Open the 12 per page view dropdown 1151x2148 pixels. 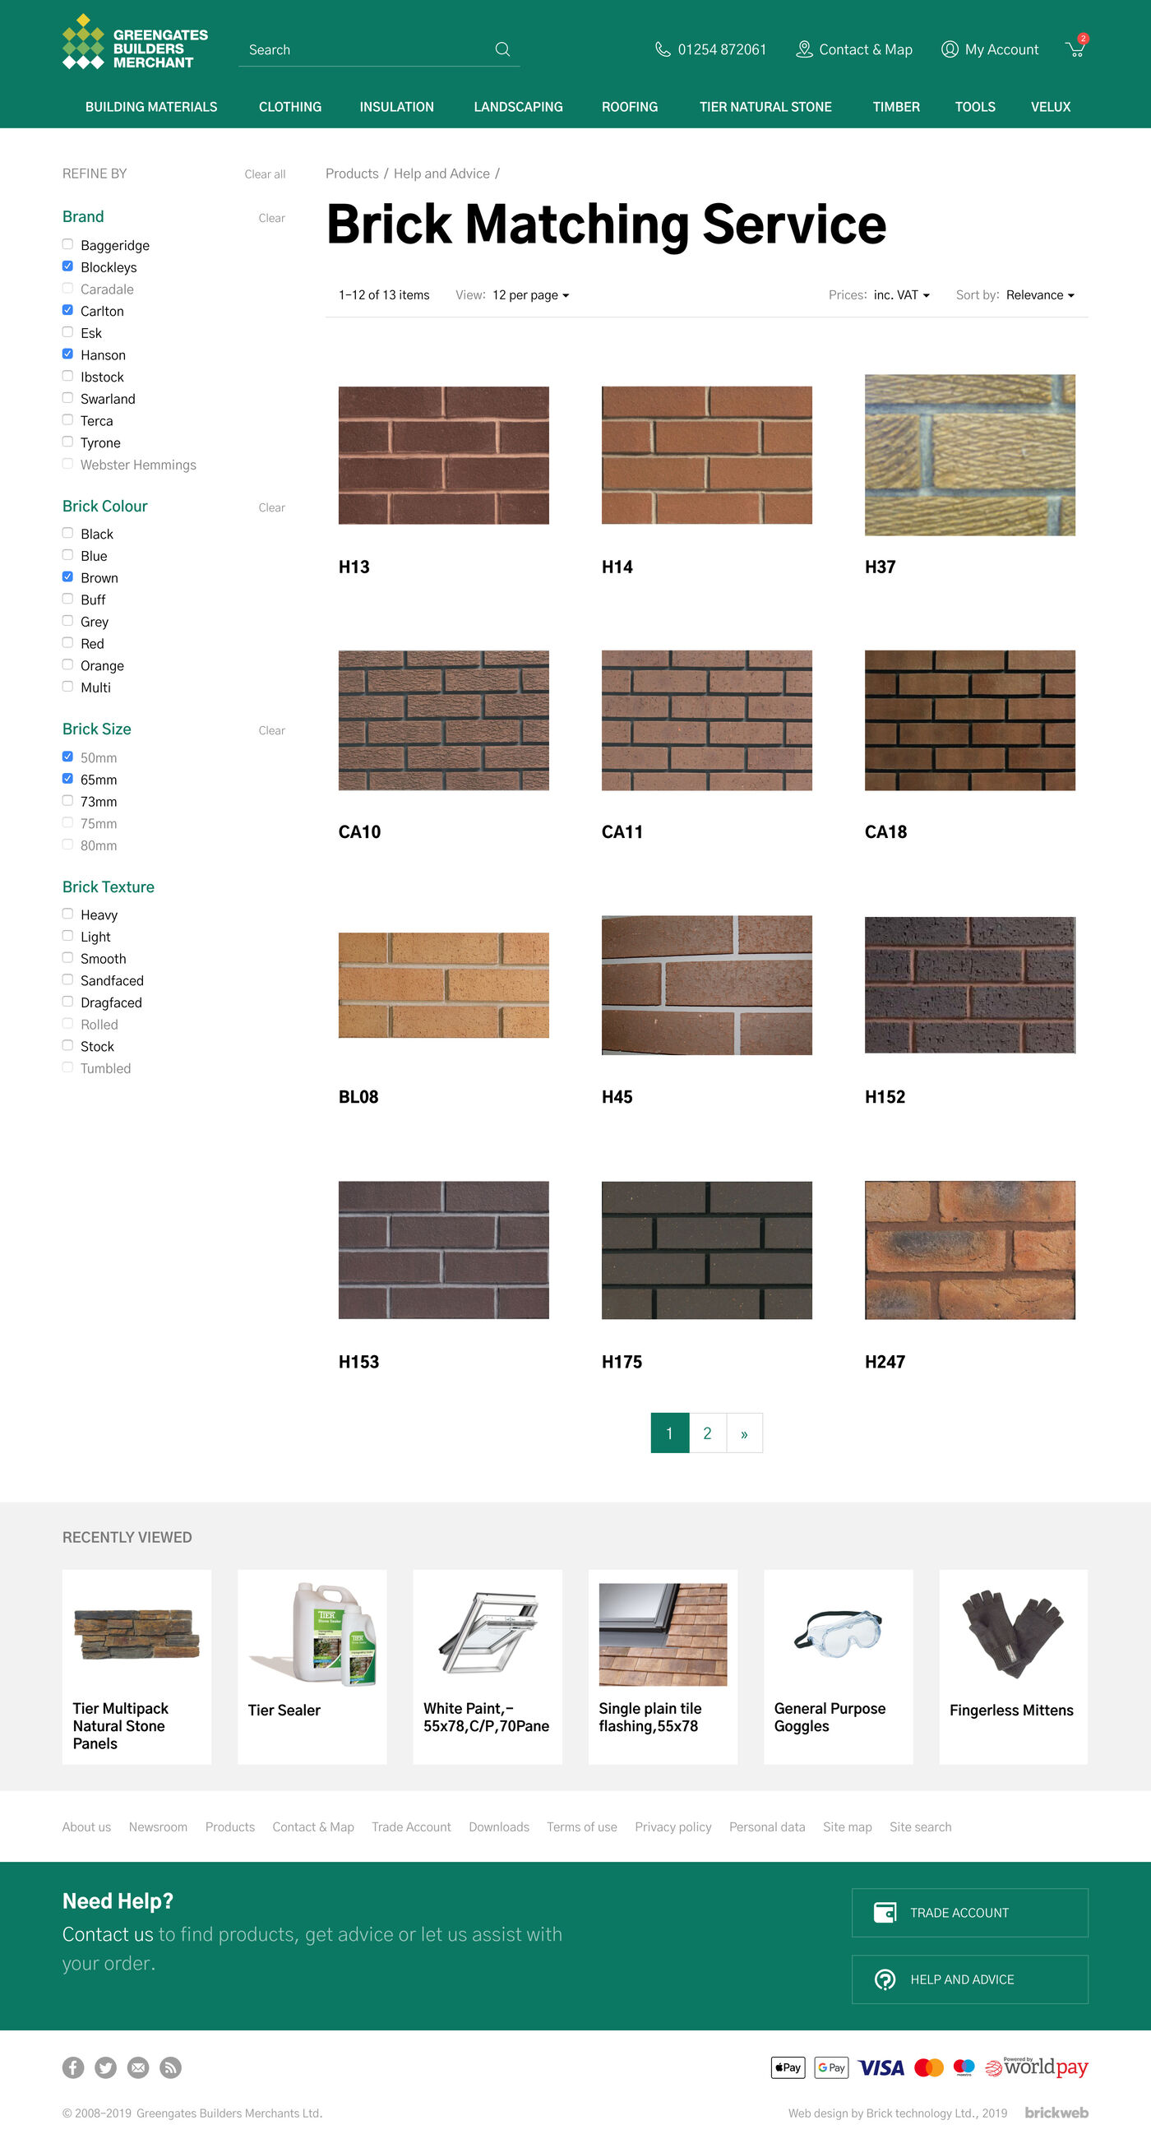point(530,295)
